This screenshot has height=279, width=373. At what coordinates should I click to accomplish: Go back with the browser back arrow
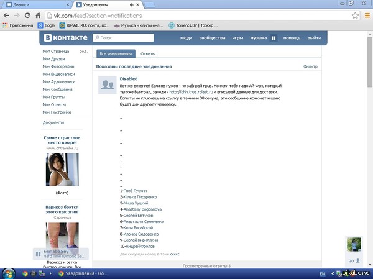pos(6,16)
